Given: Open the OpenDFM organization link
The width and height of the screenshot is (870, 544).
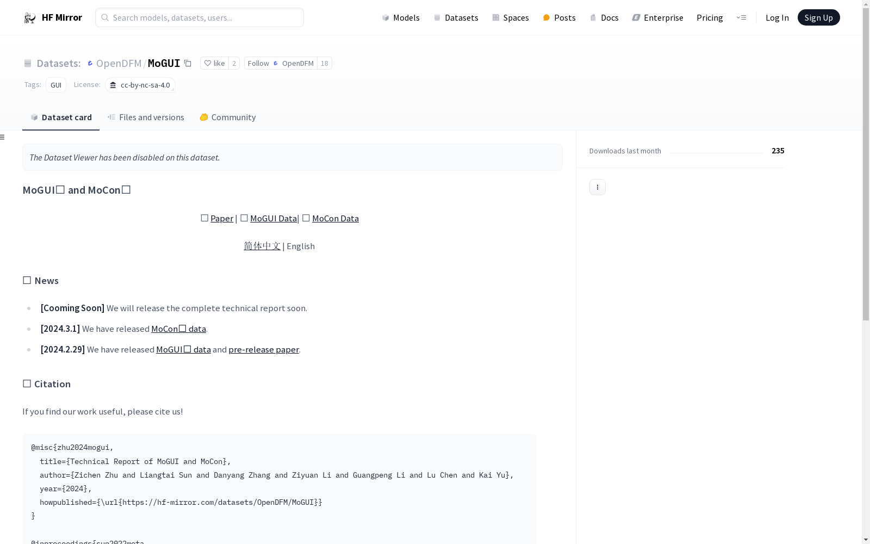Looking at the screenshot, I should coord(119,63).
